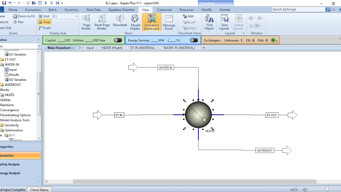Add a flowsheet view
The width and height of the screenshot is (341, 192).
click(x=188, y=16)
